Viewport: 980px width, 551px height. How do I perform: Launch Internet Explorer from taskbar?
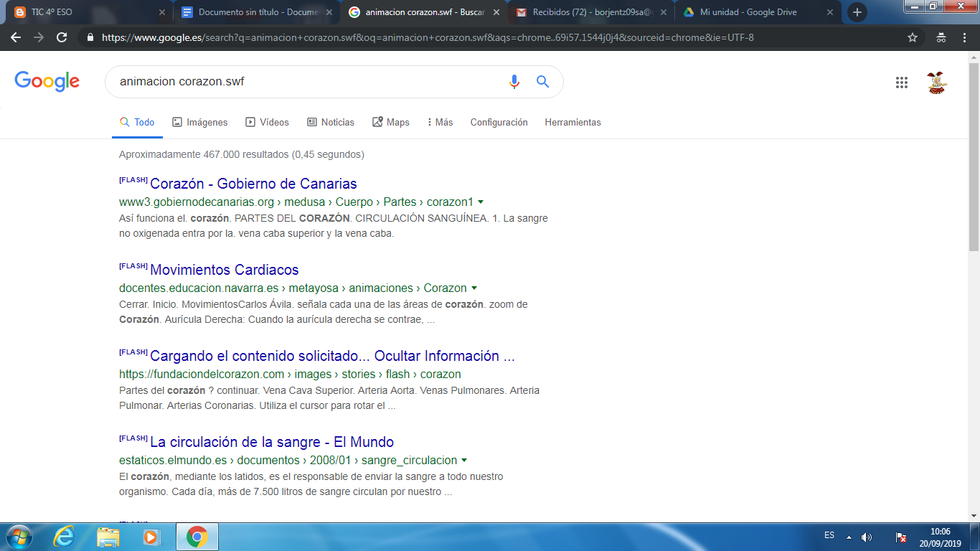[64, 537]
